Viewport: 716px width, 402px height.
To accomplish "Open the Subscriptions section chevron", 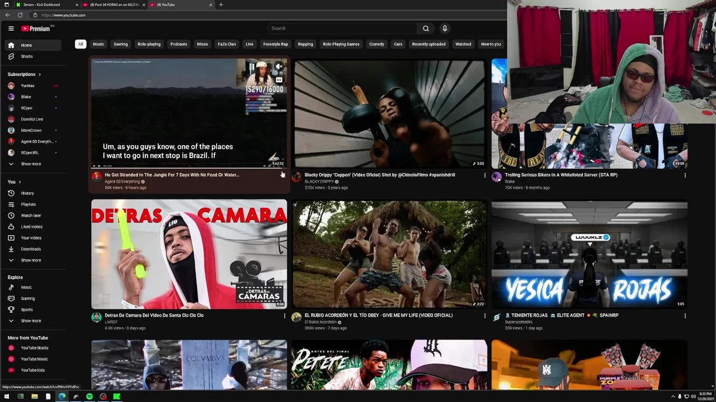I will pyautogui.click(x=39, y=74).
